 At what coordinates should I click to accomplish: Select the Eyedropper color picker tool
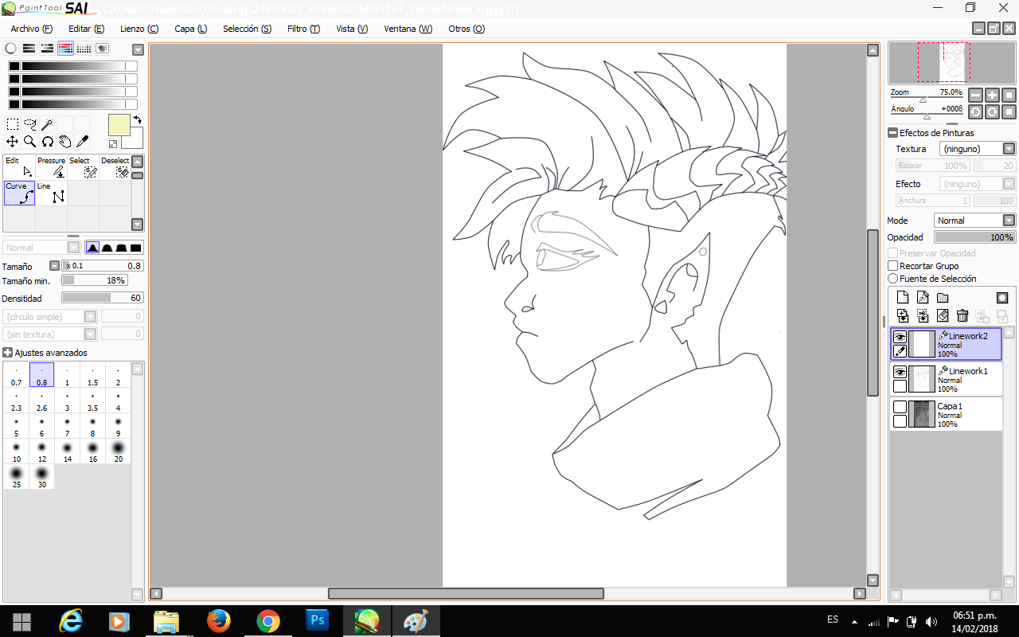click(82, 142)
